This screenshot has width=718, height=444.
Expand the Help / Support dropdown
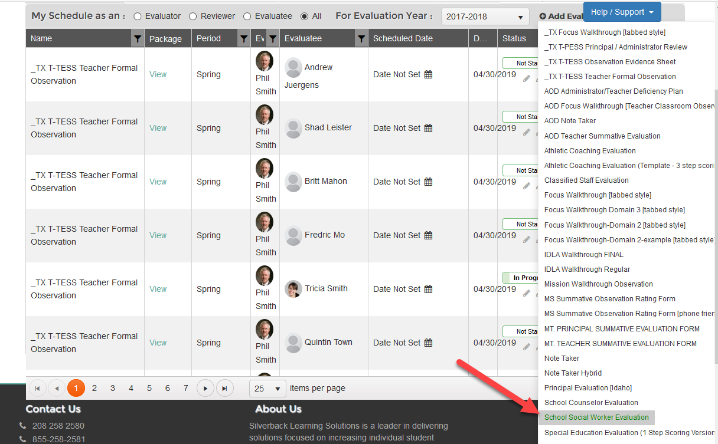622,12
